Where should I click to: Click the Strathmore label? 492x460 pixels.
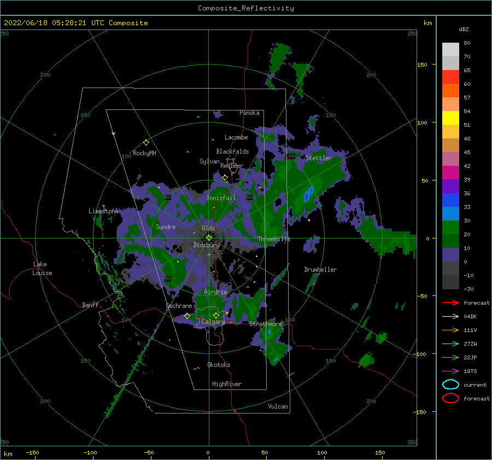pyautogui.click(x=266, y=324)
